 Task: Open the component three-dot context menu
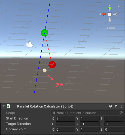point(121,106)
